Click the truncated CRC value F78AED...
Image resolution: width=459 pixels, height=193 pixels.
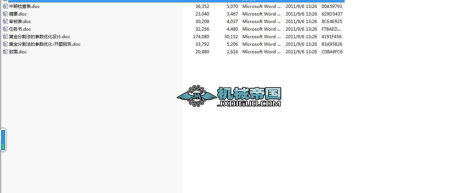click(331, 29)
